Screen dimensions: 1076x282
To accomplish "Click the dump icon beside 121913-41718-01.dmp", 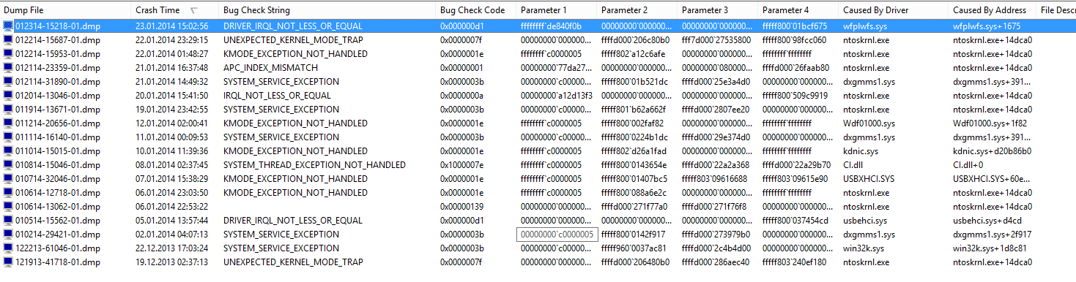I will [x=8, y=262].
